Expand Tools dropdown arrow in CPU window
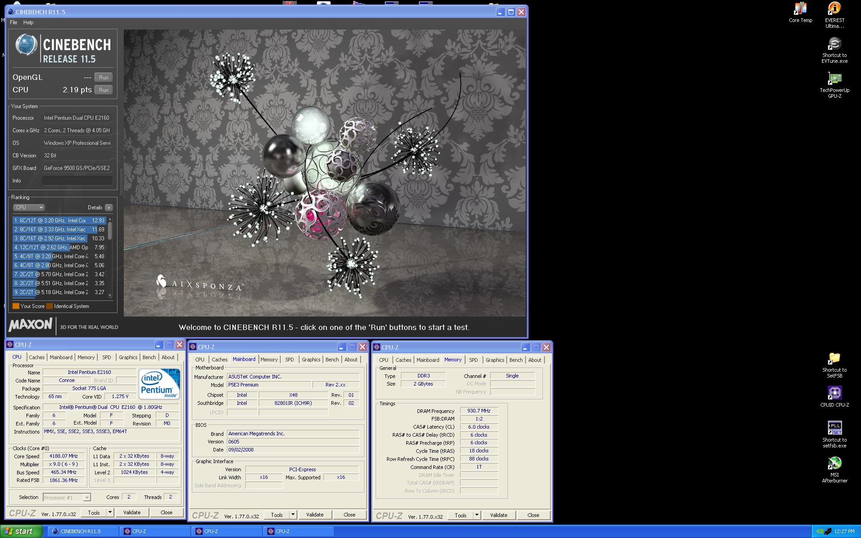Screen dimensions: 861x538 [110, 512]
